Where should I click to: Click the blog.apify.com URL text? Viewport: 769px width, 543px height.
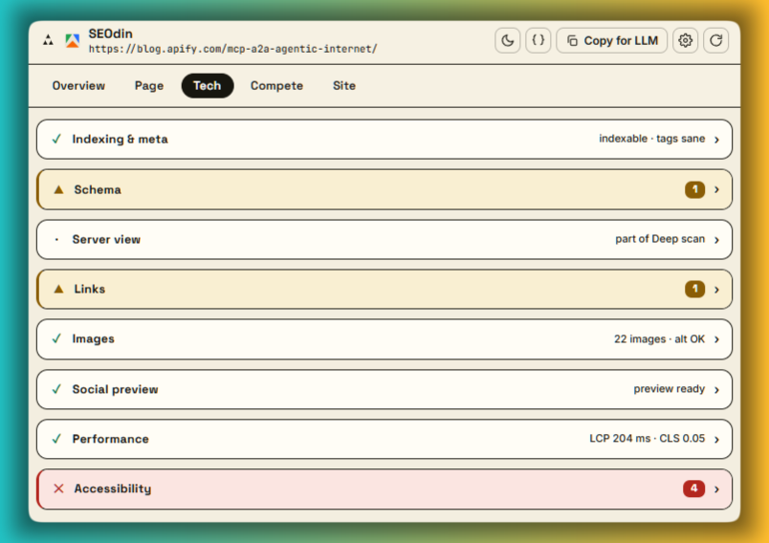[233, 49]
